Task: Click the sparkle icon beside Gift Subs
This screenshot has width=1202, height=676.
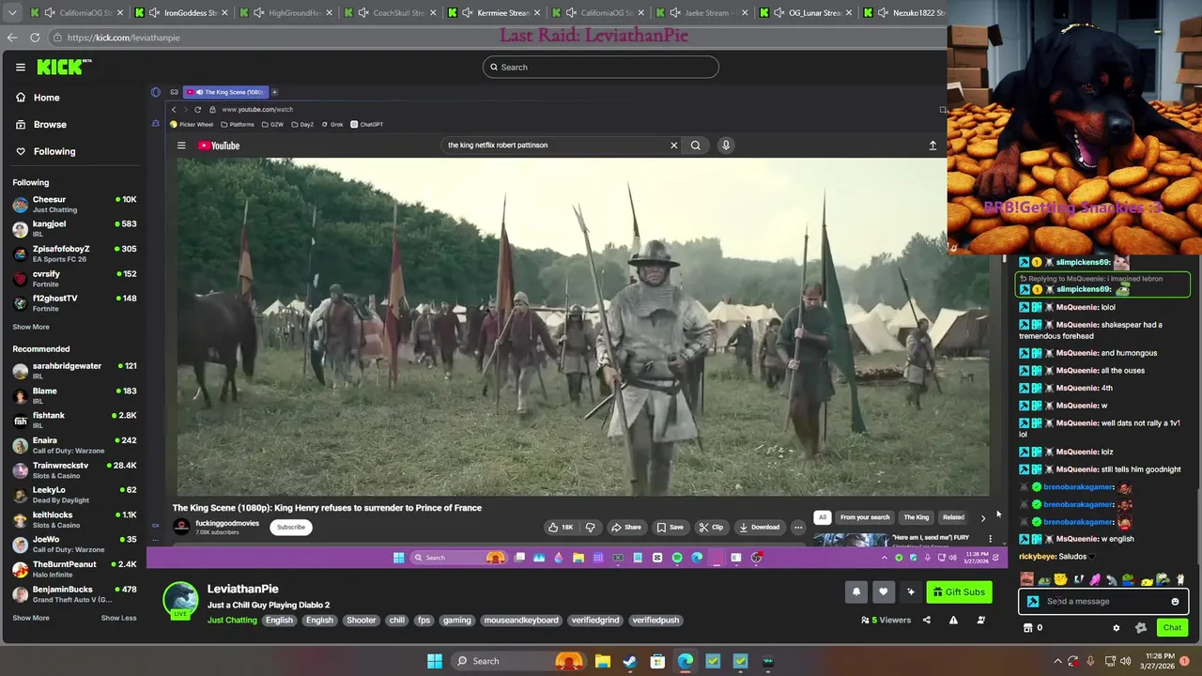Action: (910, 591)
